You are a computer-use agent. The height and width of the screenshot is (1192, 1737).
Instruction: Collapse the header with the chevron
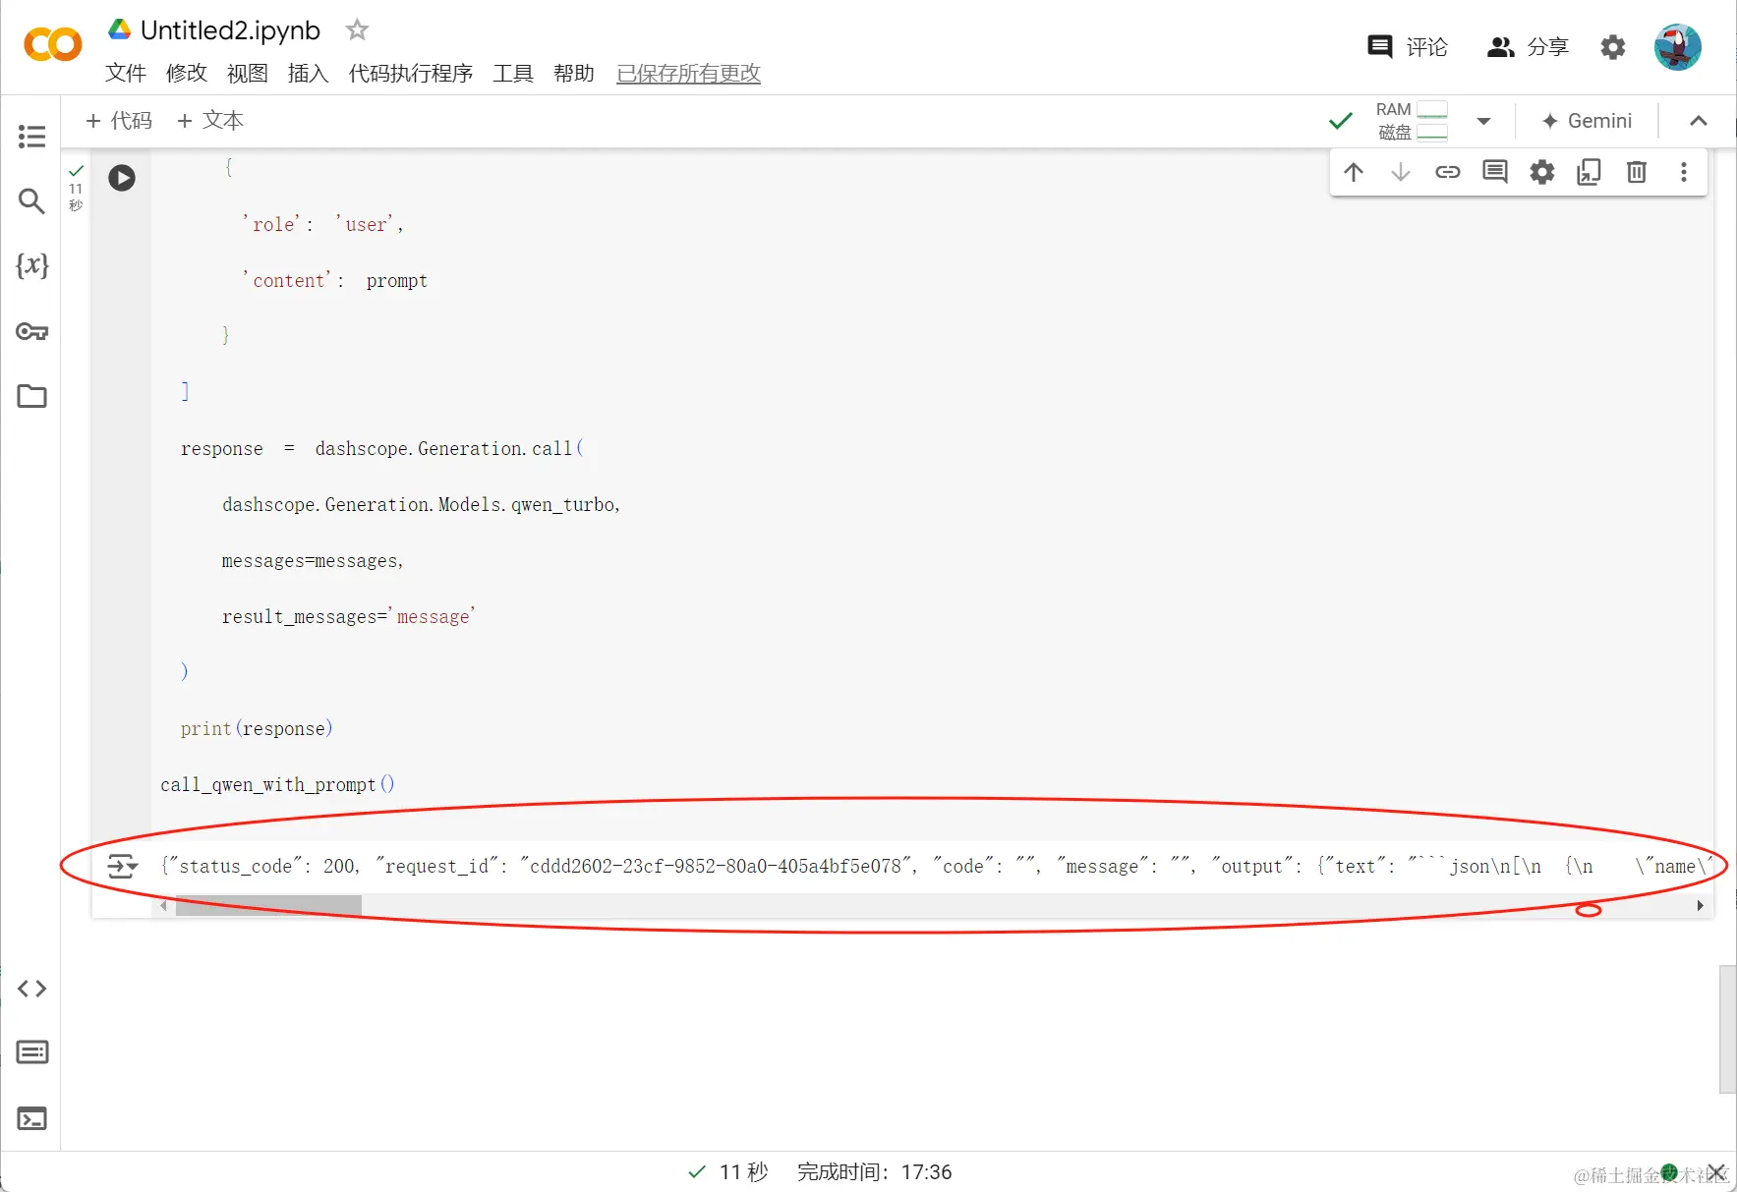pos(1699,121)
